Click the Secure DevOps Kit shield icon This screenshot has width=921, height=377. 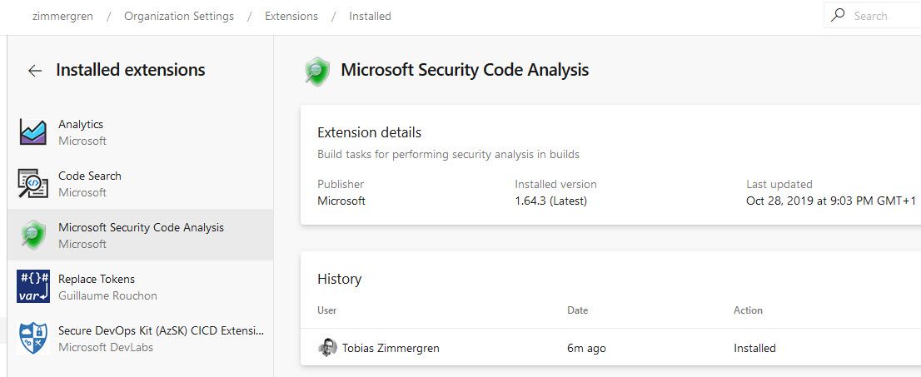[33, 338]
